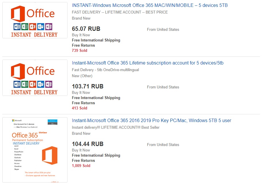Screen dimensions: 263x184
Task: Click the "New (Other)" condition label
Action: click(82, 76)
